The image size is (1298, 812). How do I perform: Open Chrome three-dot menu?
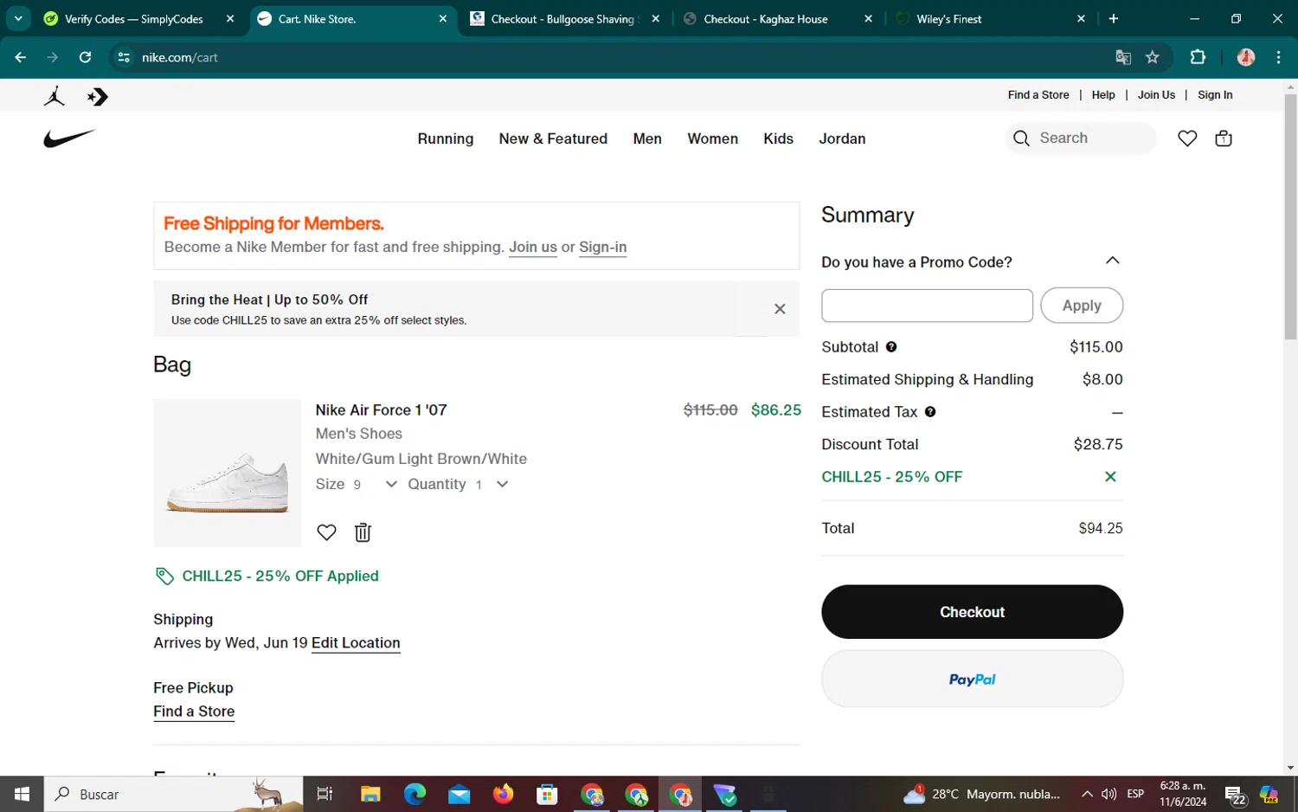point(1278,57)
